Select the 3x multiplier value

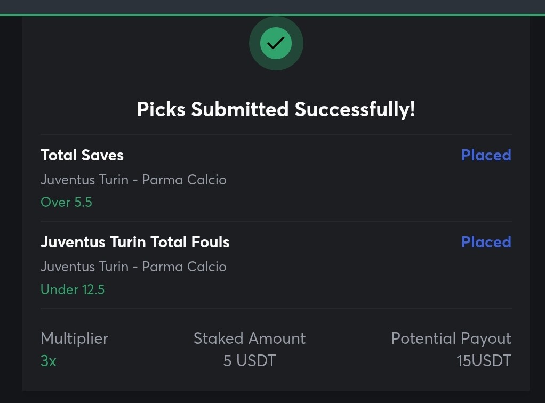pos(49,361)
